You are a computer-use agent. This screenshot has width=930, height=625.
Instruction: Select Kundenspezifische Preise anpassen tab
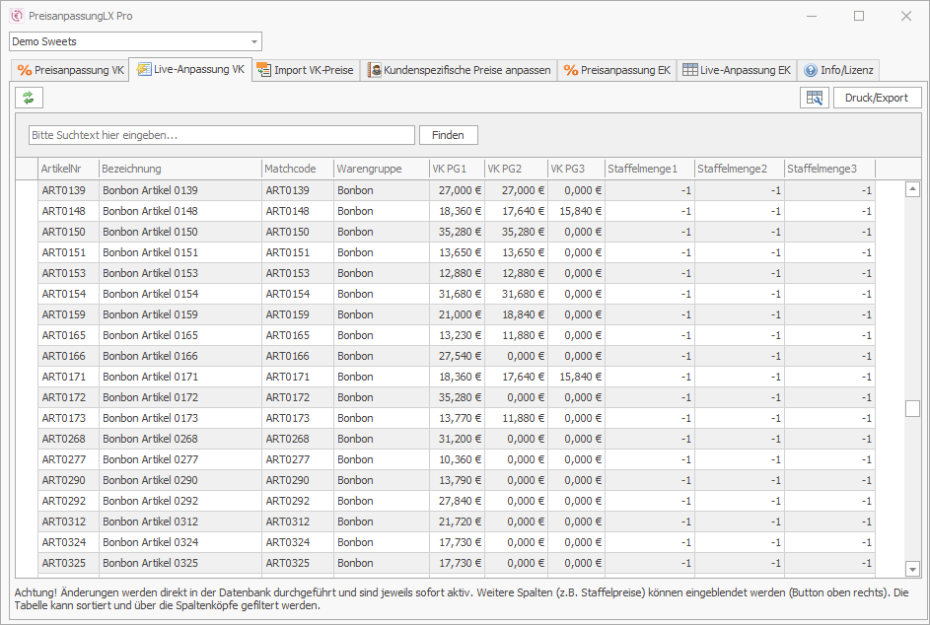[459, 71]
